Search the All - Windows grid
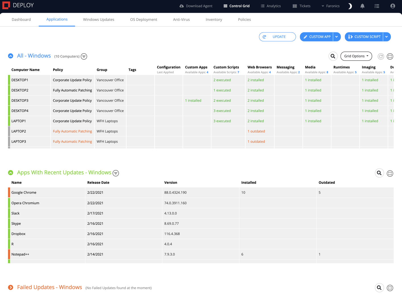The image size is (402, 302). [333, 56]
